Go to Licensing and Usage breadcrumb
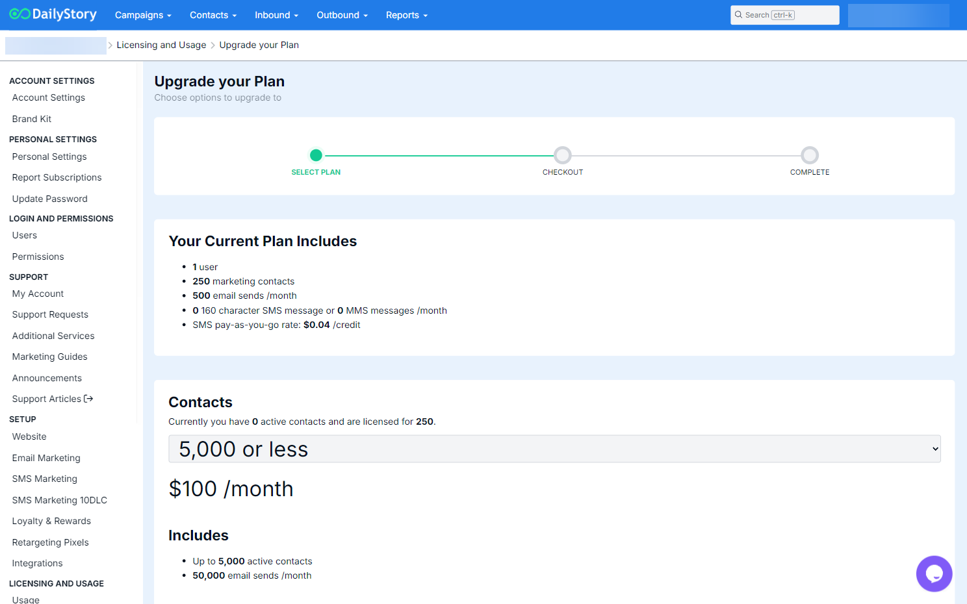Screen dimensions: 967x604 pyautogui.click(x=161, y=45)
